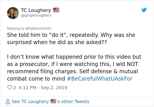Open See TC Loughery's other Tweets

pyautogui.click(x=51, y=102)
